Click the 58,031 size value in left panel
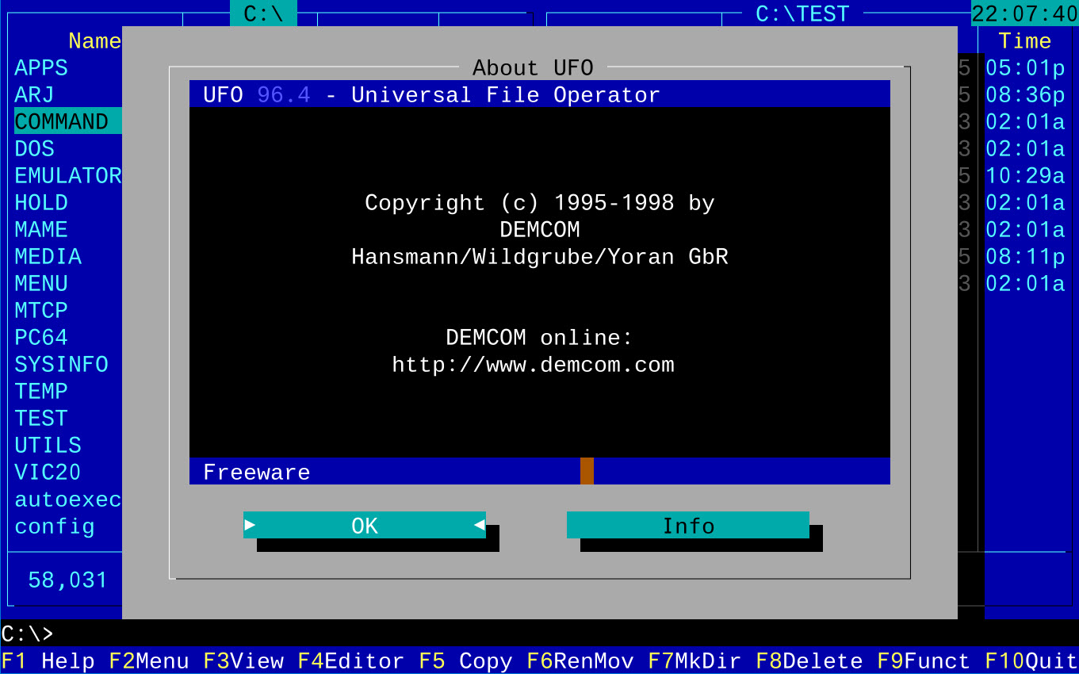The height and width of the screenshot is (674, 1079). pyautogui.click(x=67, y=580)
